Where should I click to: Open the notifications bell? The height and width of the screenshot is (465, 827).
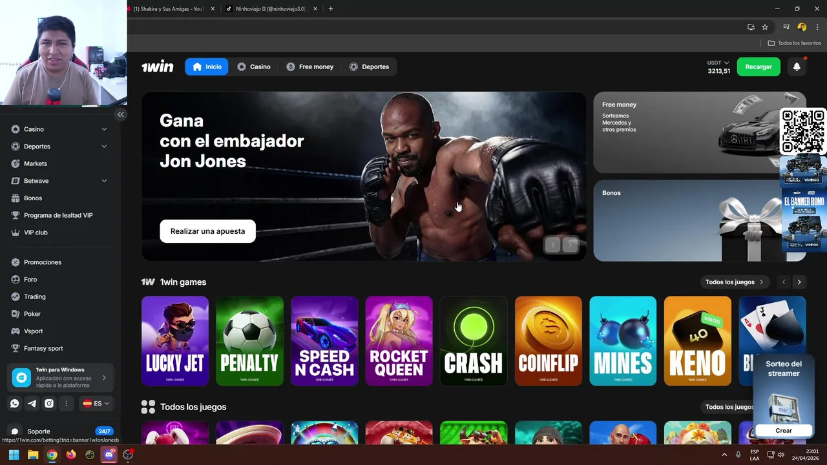[x=797, y=67]
